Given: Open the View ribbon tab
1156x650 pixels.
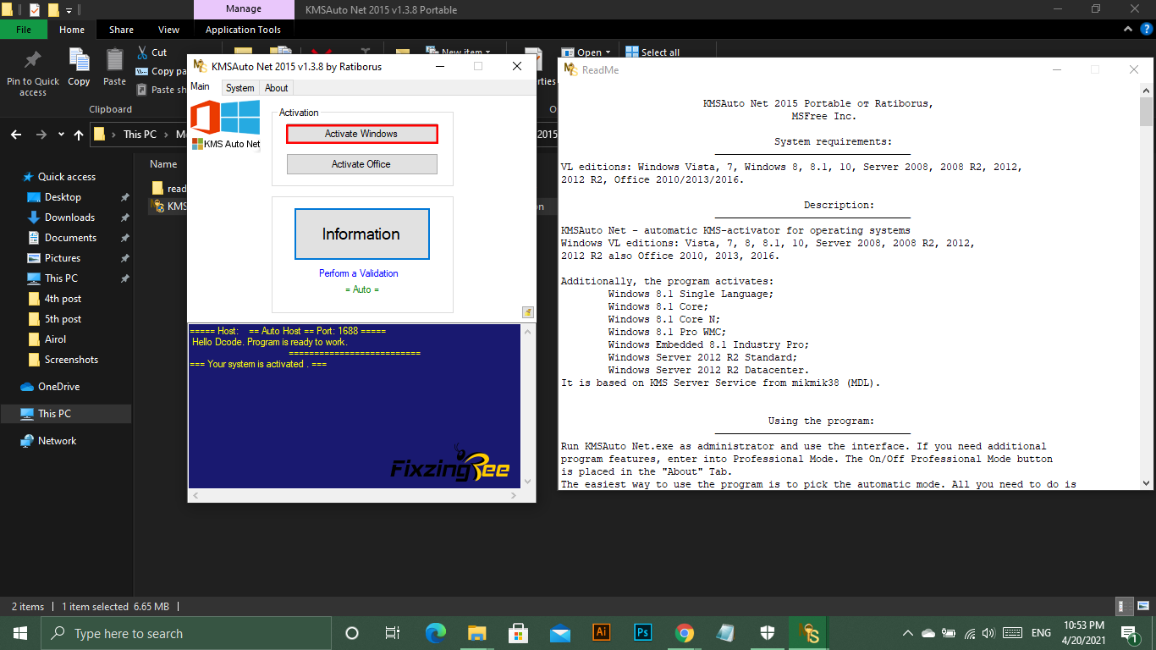Looking at the screenshot, I should point(168,30).
